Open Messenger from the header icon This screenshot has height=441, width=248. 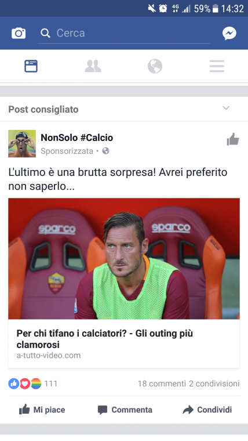pyautogui.click(x=229, y=33)
